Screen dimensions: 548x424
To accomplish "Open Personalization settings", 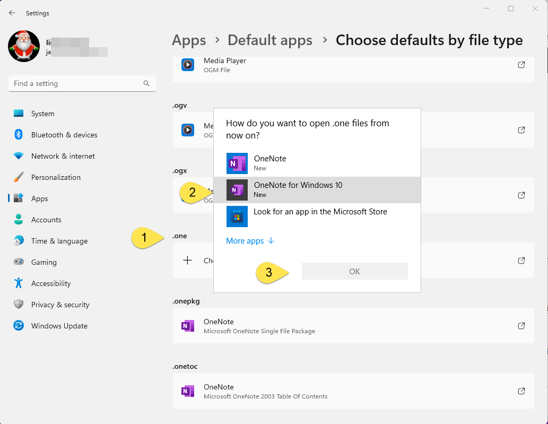I will click(56, 177).
